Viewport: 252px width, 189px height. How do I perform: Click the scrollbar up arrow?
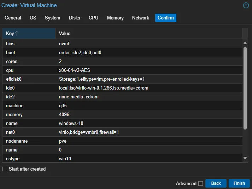click(x=245, y=43)
